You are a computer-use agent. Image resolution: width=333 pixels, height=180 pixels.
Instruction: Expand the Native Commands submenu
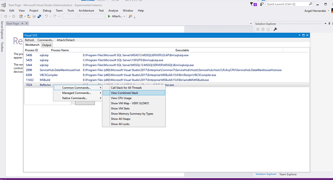click(78, 98)
